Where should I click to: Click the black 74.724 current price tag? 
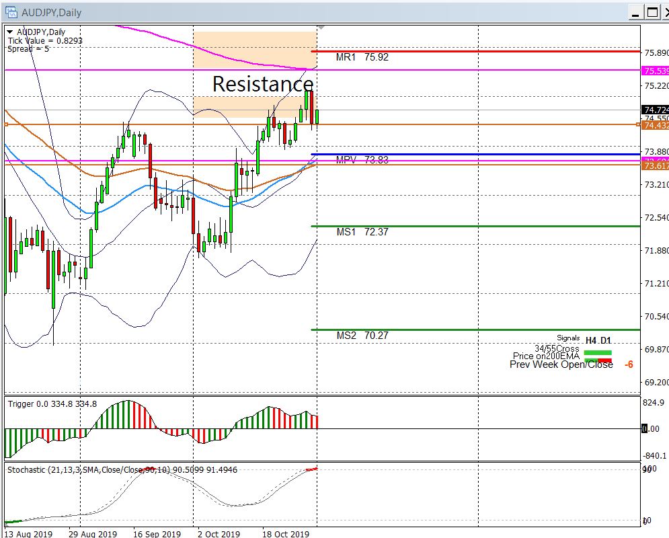point(655,110)
